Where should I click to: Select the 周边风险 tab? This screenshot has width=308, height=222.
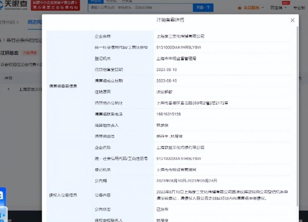34,23
